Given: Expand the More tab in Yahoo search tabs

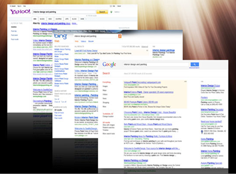Looking at the screenshot, I should click(83, 19).
